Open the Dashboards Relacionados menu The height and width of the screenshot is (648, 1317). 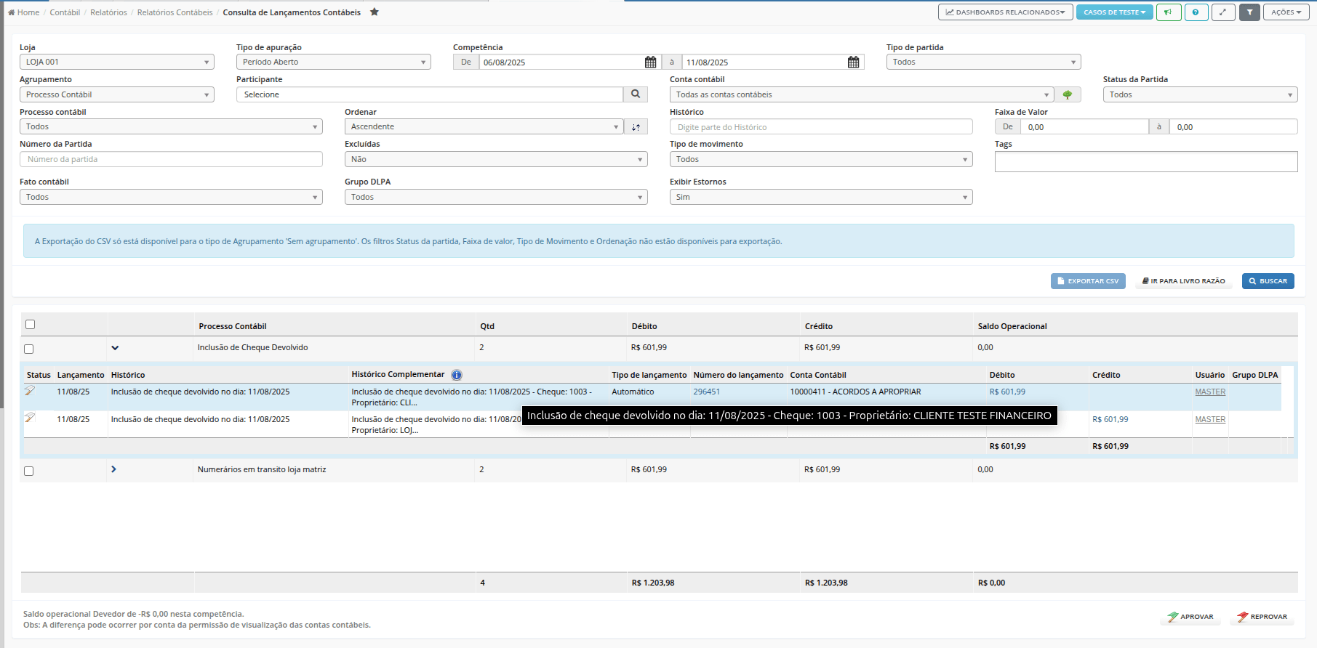1005,12
